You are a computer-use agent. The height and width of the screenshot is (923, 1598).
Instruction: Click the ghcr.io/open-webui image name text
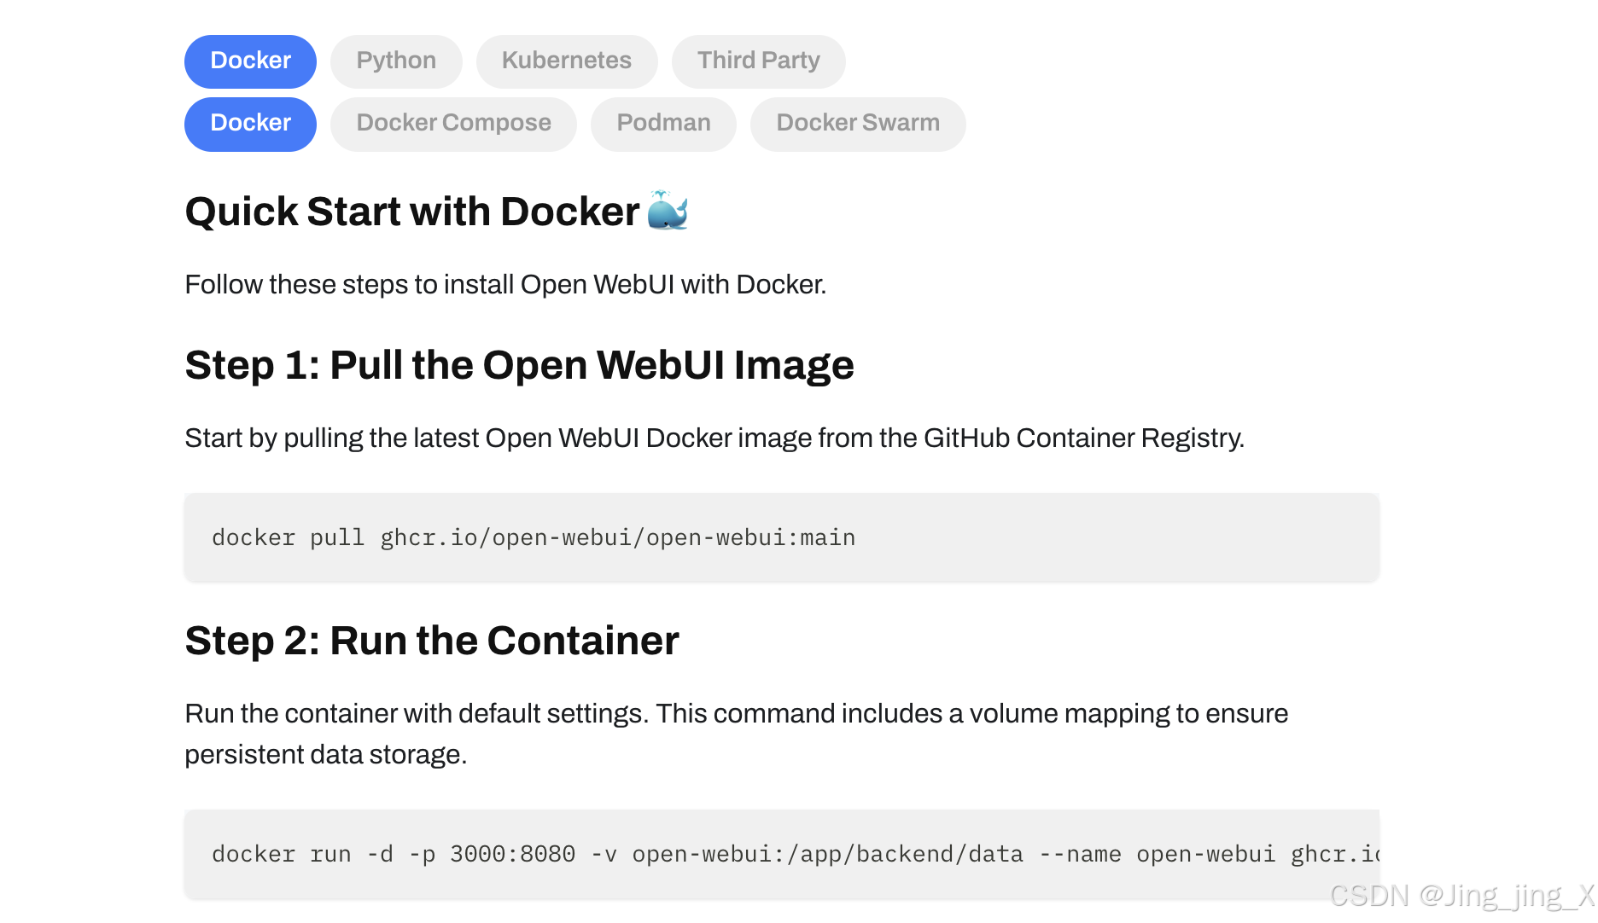click(618, 537)
